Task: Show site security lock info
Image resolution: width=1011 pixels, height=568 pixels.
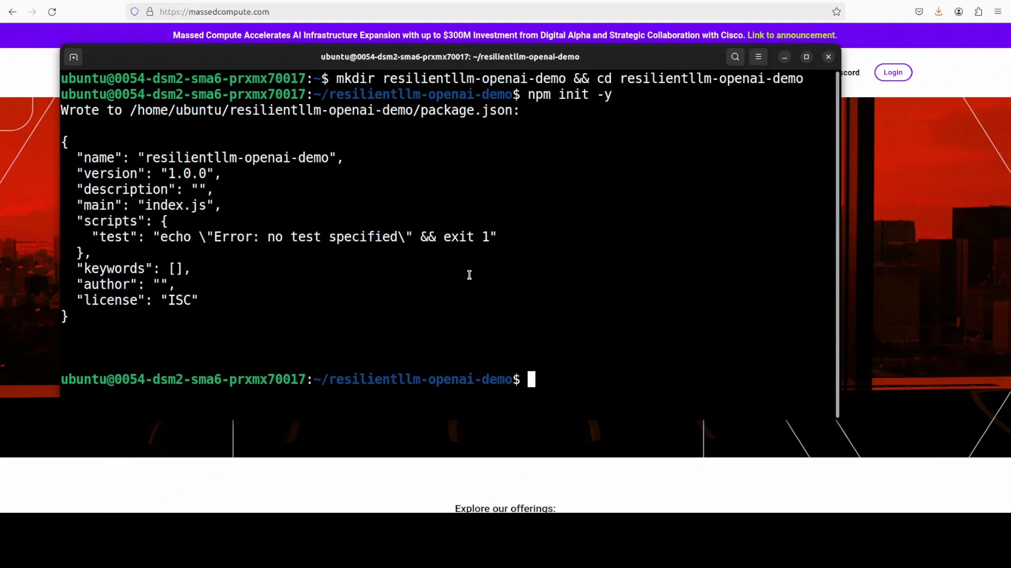Action: [150, 12]
